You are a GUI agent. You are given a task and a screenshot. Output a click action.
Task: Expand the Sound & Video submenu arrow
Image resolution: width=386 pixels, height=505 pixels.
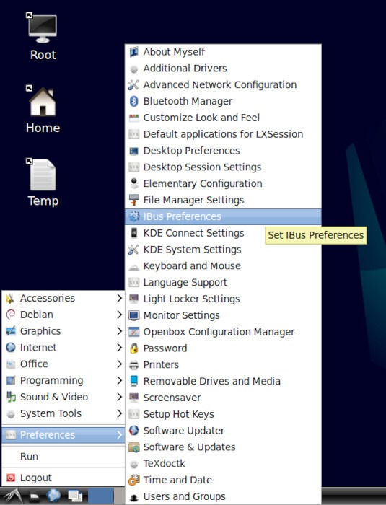point(119,397)
